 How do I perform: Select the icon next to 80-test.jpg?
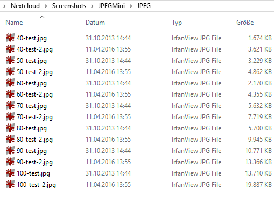tap(10, 128)
